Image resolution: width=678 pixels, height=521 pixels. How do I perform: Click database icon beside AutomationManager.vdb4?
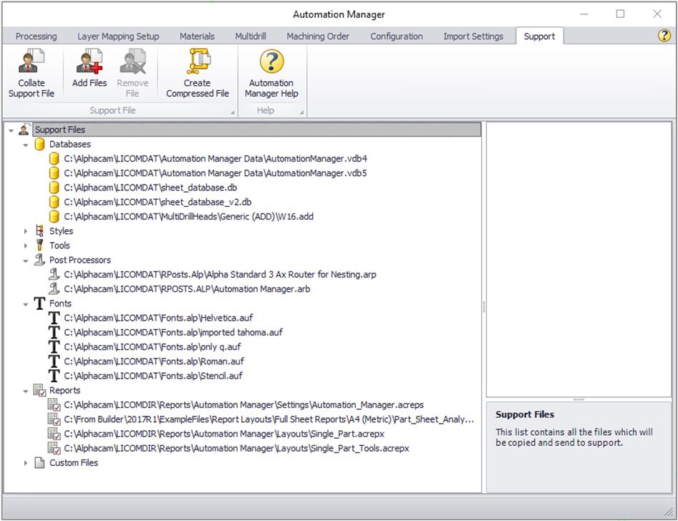click(54, 159)
